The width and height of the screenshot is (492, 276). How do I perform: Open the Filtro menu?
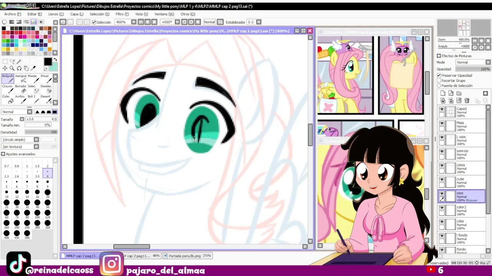click(122, 14)
